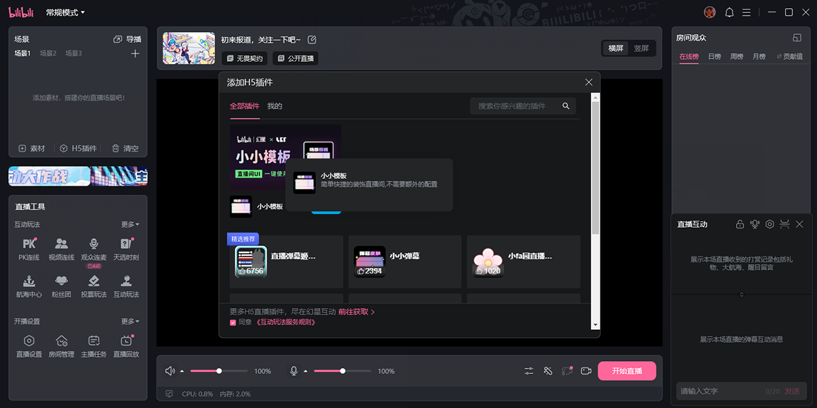Pop out the 房间观众 panel
Screen dimensions: 817x408
[797, 37]
